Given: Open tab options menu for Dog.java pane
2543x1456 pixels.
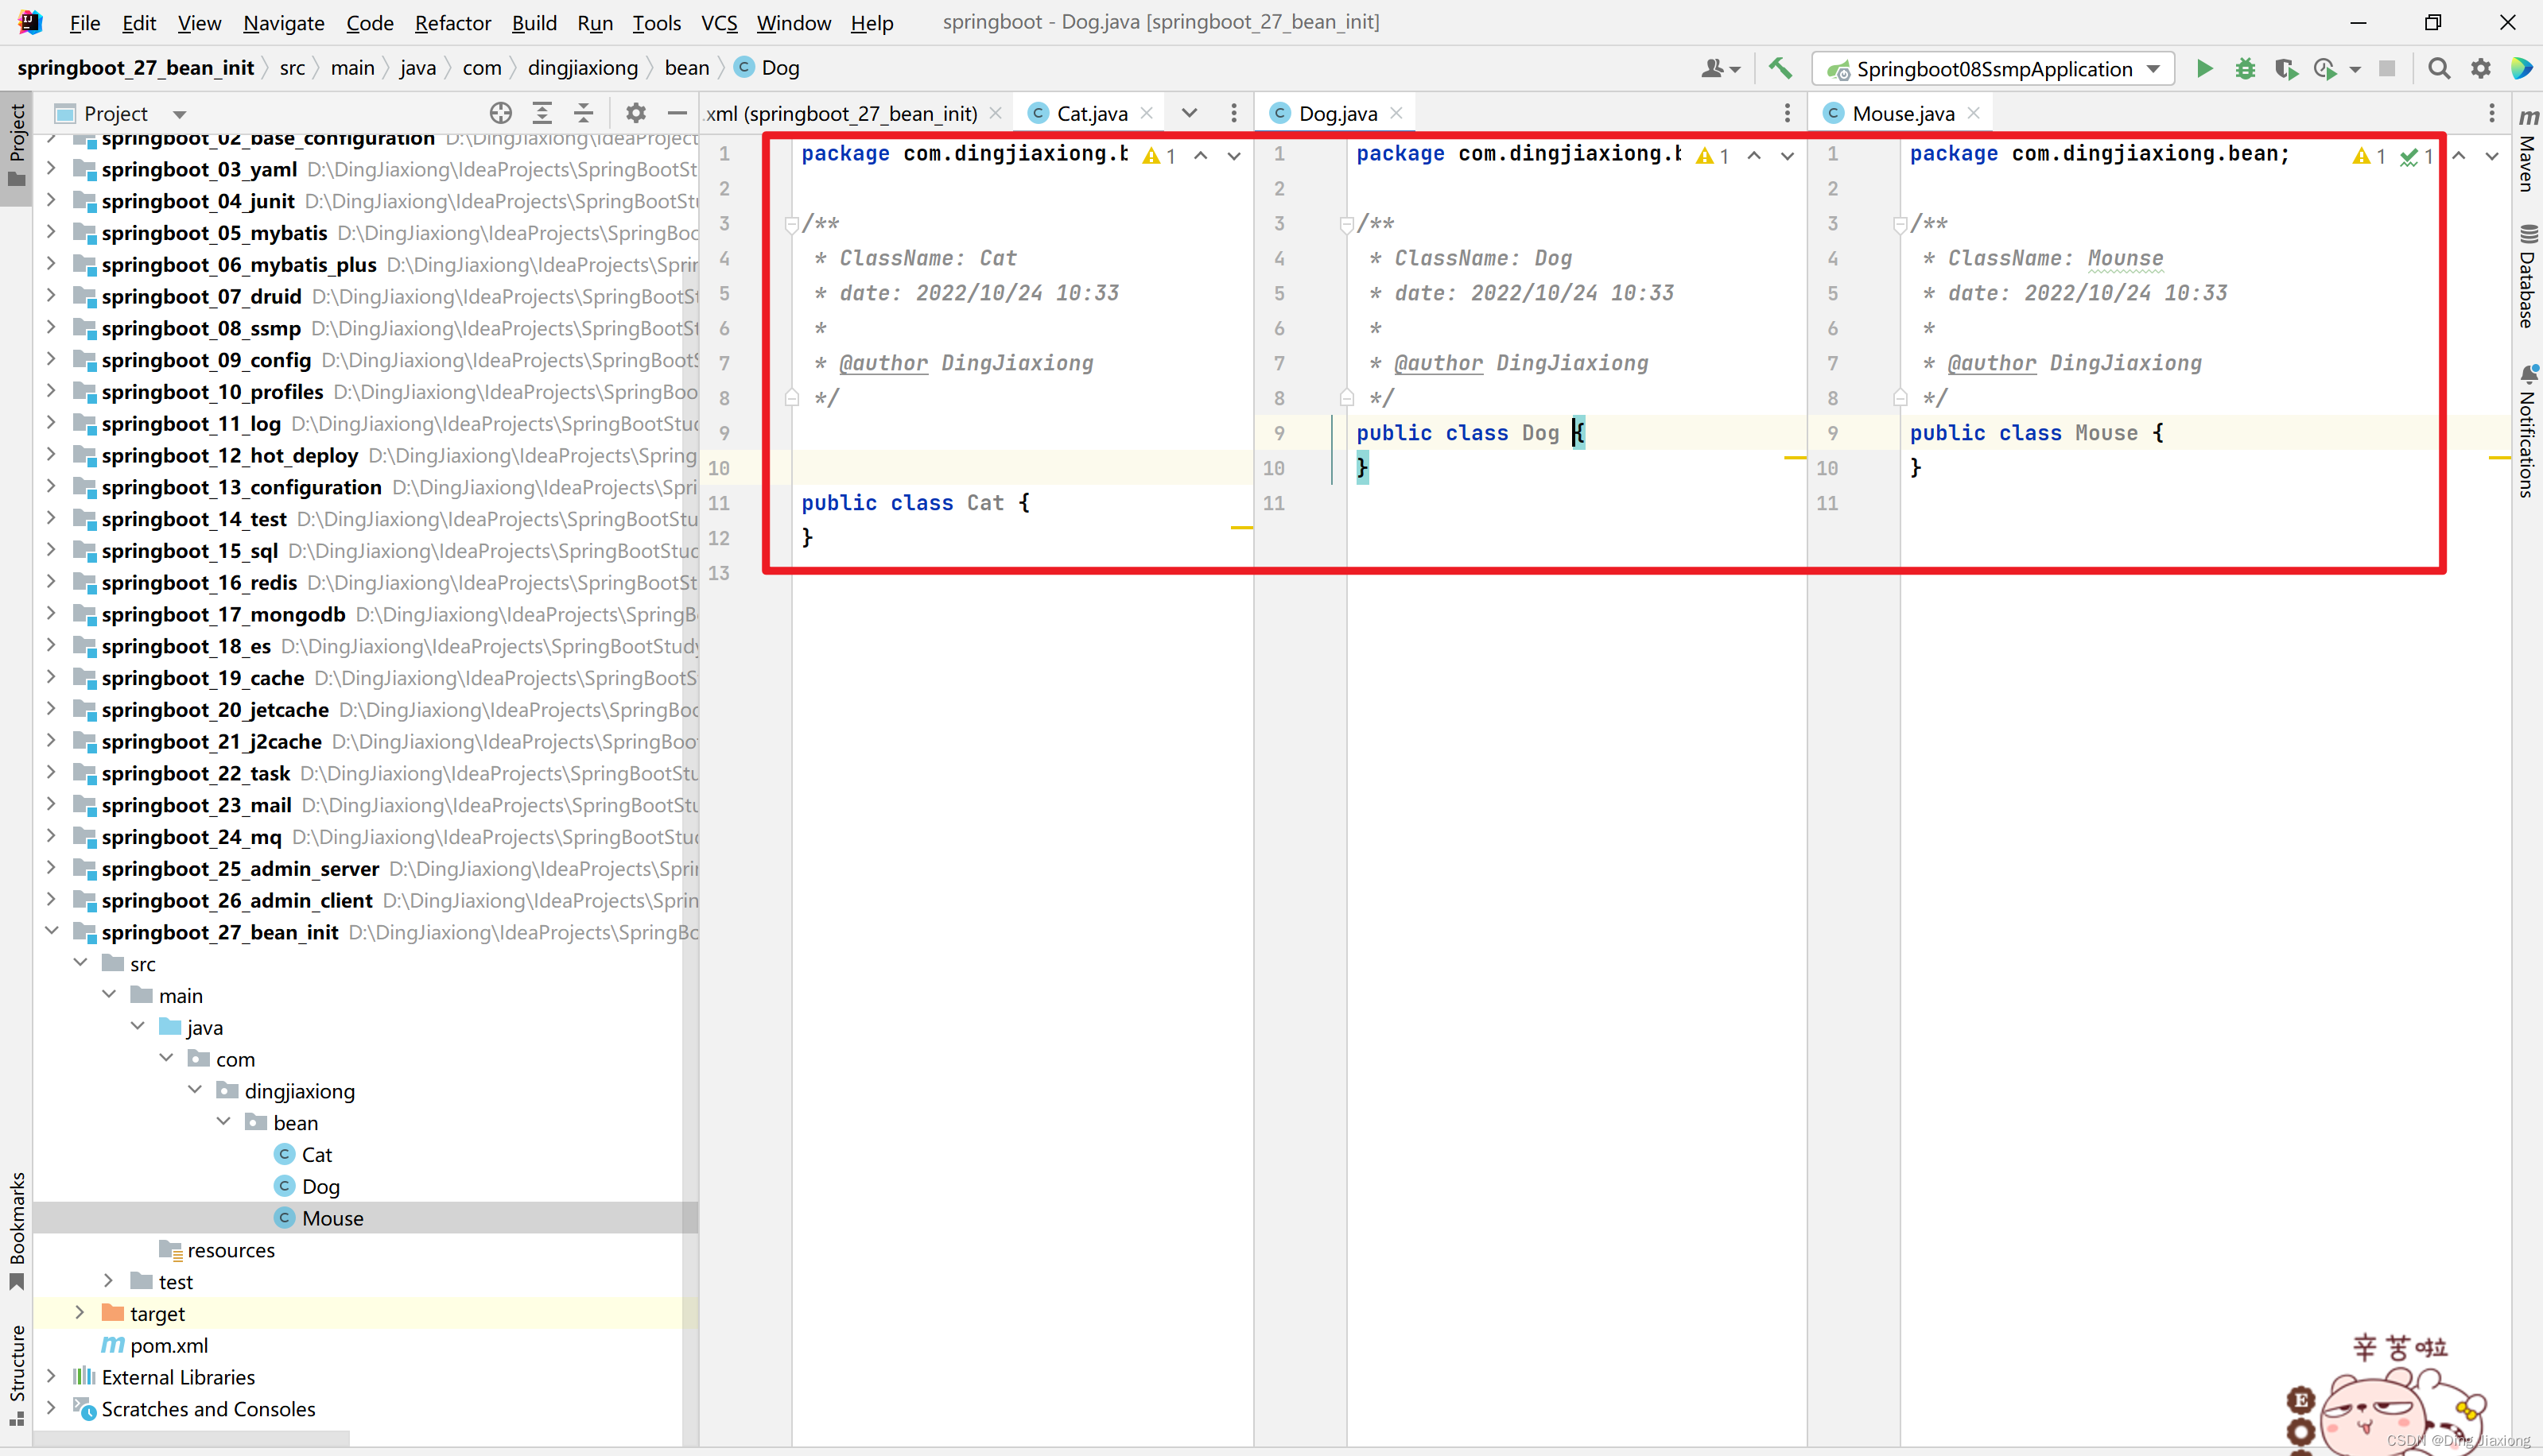Looking at the screenshot, I should [1788, 113].
